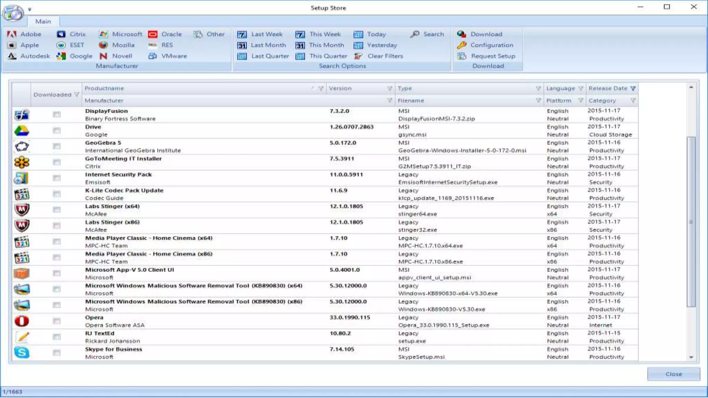Open the Productname column filter
The height and width of the screenshot is (398, 708).
point(321,88)
